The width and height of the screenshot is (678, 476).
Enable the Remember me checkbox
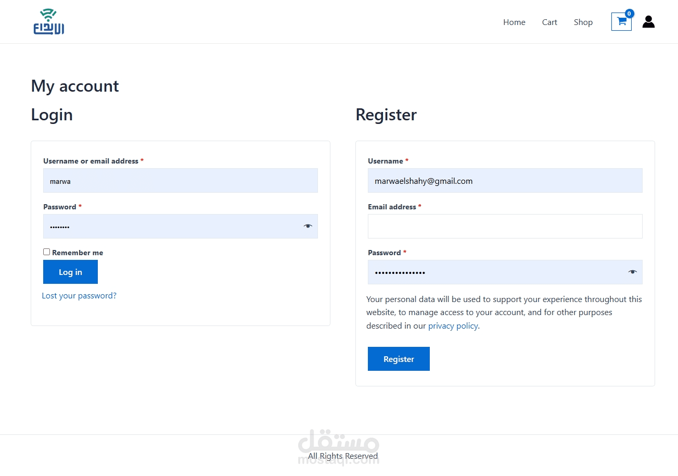click(x=47, y=252)
